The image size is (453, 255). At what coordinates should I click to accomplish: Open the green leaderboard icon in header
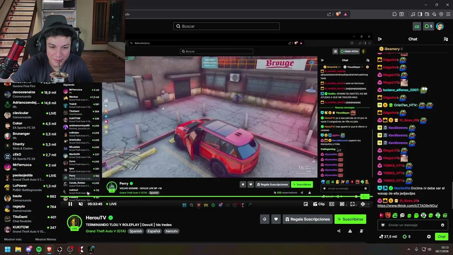(417, 26)
